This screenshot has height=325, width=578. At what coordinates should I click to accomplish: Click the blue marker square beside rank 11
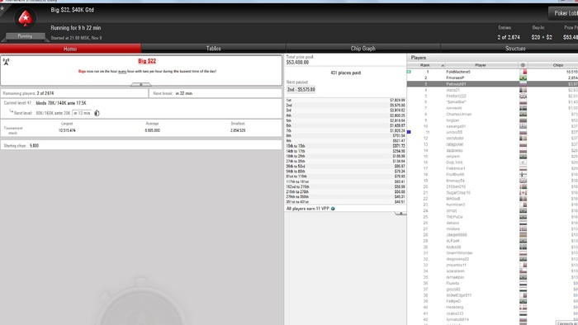tap(409, 132)
